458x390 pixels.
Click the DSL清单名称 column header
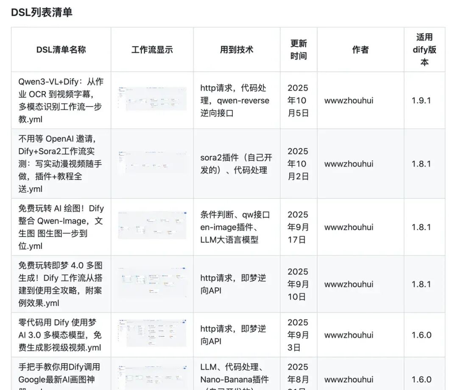tap(60, 49)
